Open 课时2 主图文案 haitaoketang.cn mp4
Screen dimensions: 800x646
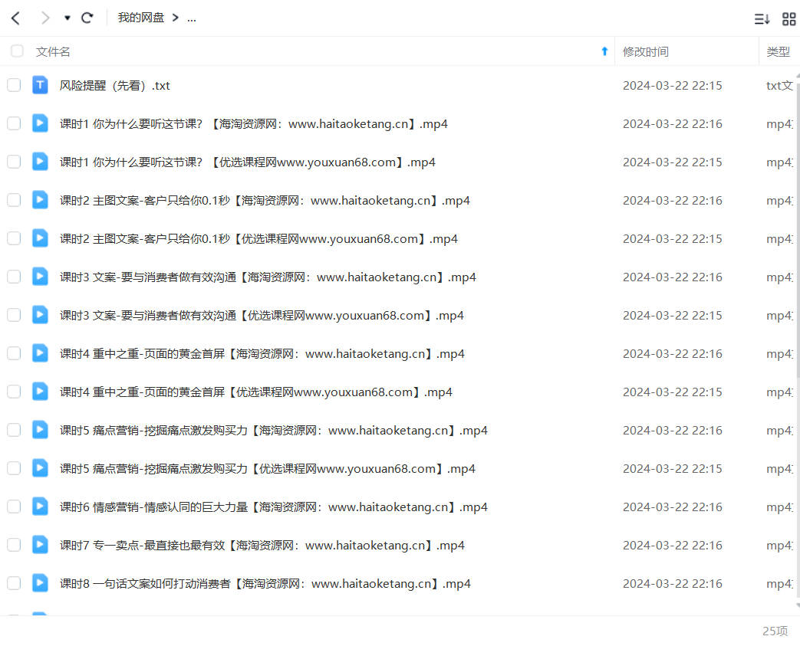click(x=265, y=200)
